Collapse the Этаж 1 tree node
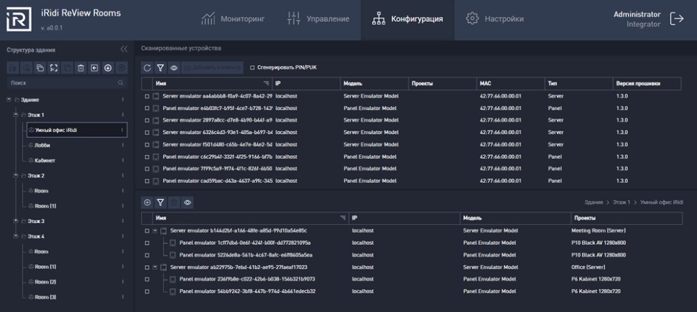Image resolution: width=697 pixels, height=312 pixels. tap(16, 114)
